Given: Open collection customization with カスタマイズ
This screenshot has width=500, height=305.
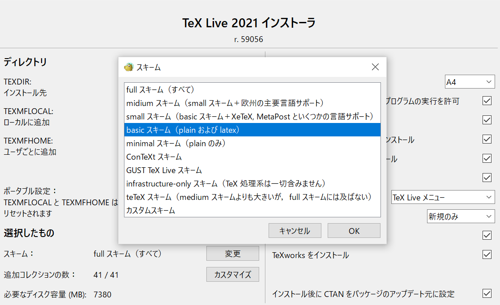Looking at the screenshot, I should tap(232, 274).
